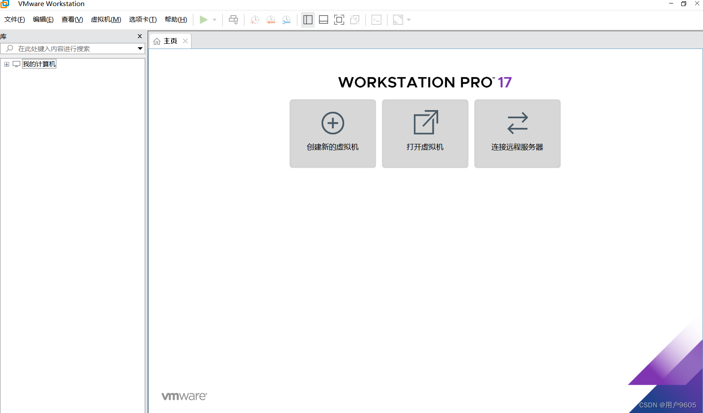This screenshot has height=413, width=703.
Task: Click the search magnifier icon in library
Action: pyautogui.click(x=10, y=49)
